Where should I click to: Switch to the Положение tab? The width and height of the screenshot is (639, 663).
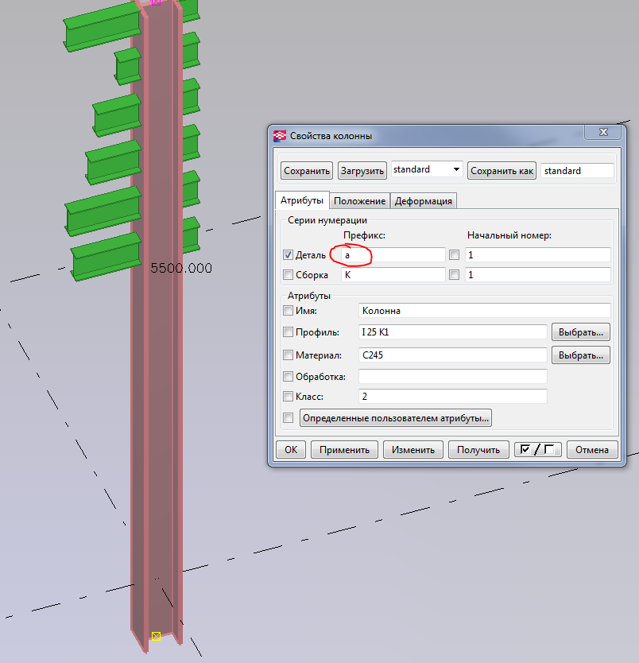[359, 201]
